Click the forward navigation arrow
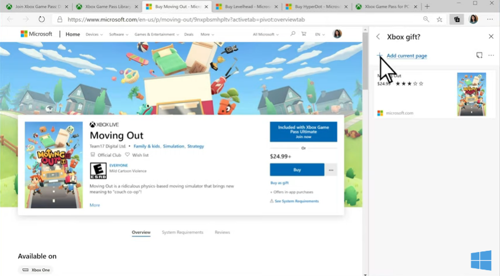The image size is (500, 276). (26, 19)
